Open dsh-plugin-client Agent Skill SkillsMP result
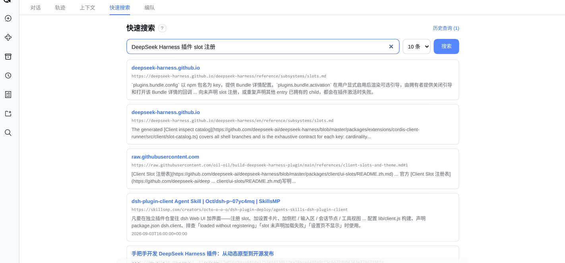565x263 pixels. tap(206, 201)
